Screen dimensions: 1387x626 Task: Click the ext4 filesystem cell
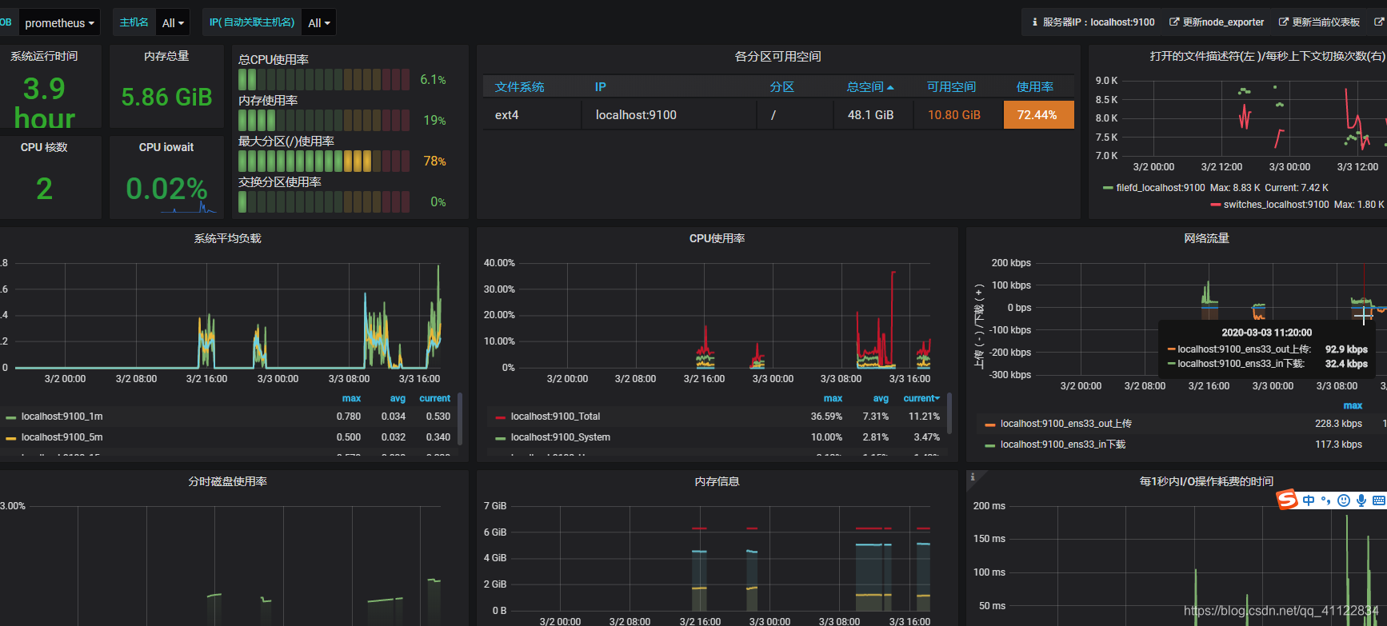click(531, 115)
